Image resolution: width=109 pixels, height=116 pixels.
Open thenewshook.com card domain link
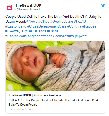coord(21,109)
